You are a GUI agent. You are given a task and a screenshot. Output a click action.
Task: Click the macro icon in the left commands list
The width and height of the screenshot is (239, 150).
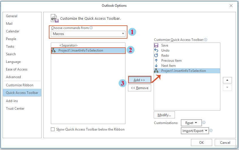pyautogui.click(x=53, y=50)
